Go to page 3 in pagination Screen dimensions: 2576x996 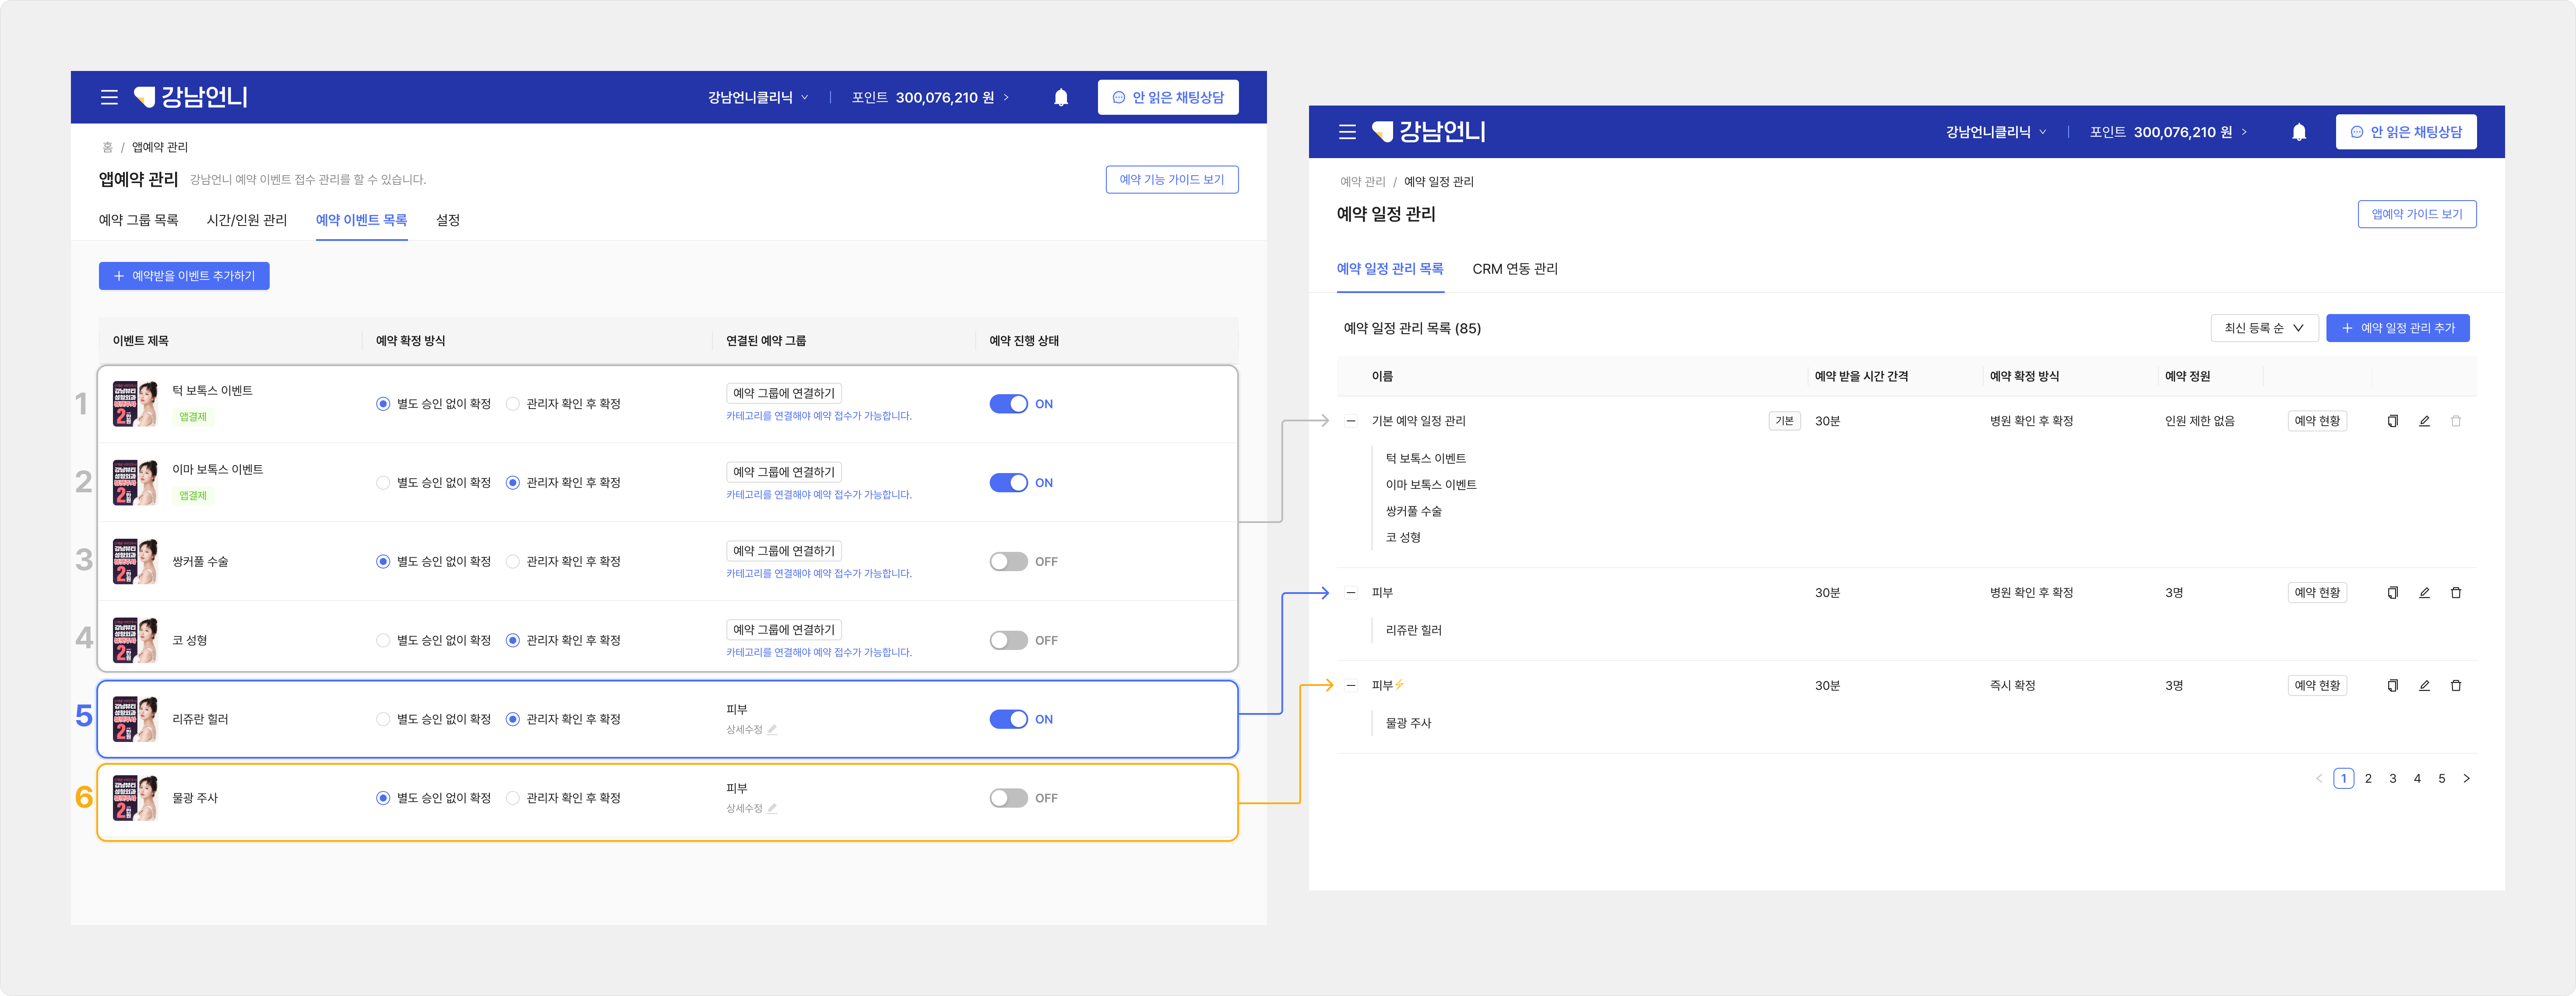pos(2392,779)
